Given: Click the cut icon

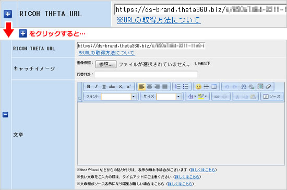Looking at the screenshot, I should coord(237,97).
